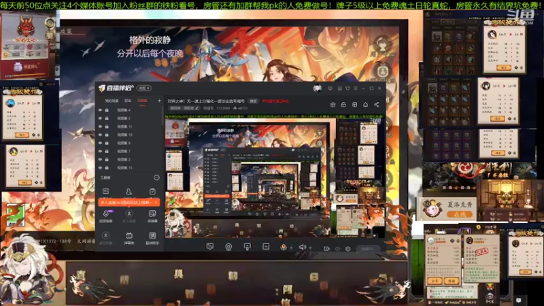The width and height of the screenshot is (544, 306).
Task: Expand microphone options arrow
Action: [291, 248]
